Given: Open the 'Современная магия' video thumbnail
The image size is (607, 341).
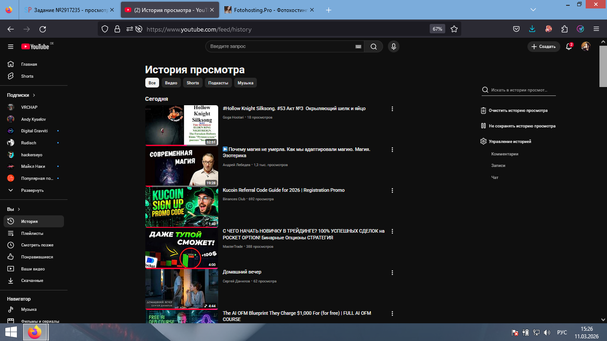Looking at the screenshot, I should click(x=181, y=167).
